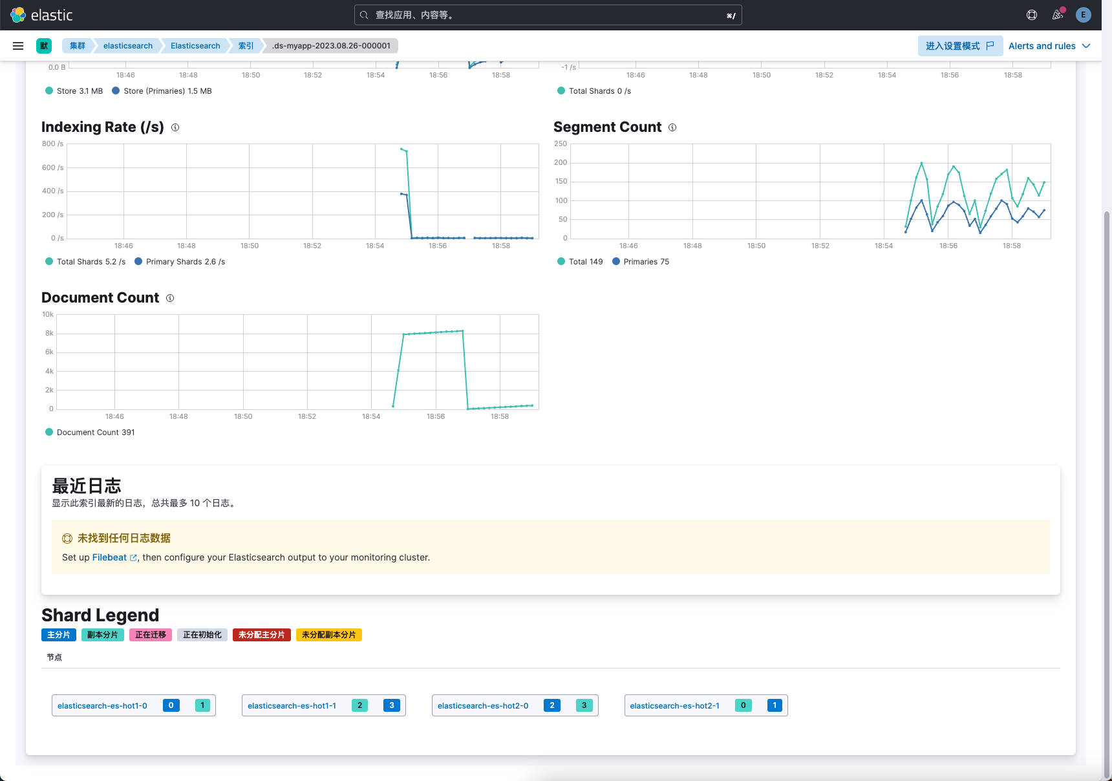Go to the 索引 breadcrumb

coord(246,46)
